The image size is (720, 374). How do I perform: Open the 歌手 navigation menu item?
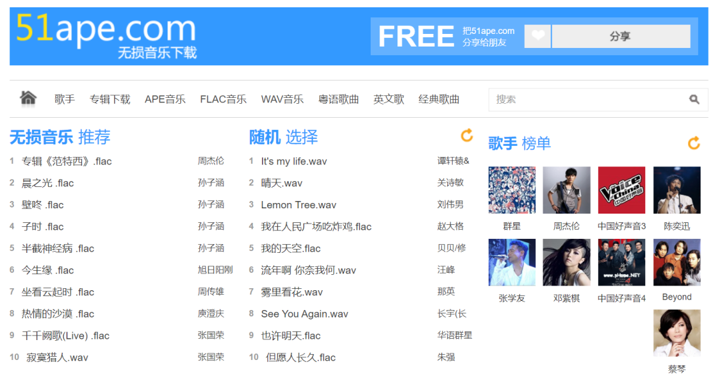(65, 99)
